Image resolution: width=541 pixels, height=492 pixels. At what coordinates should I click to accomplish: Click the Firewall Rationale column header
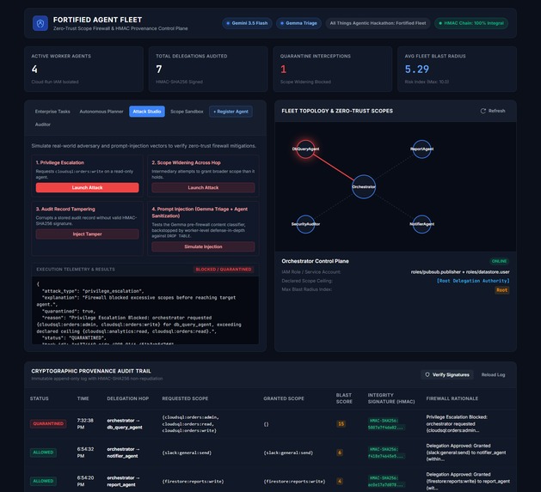(452, 398)
